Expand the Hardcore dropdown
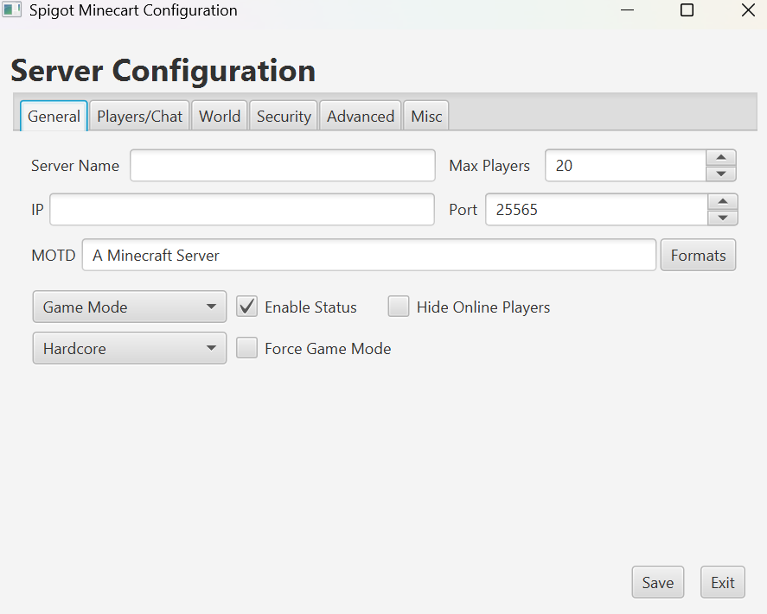 (x=130, y=348)
